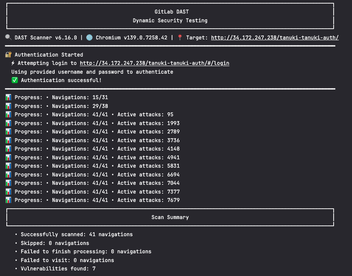Click 'Successfully scanned: 41 navigations' line
The width and height of the screenshot is (352, 276).
[77, 235]
